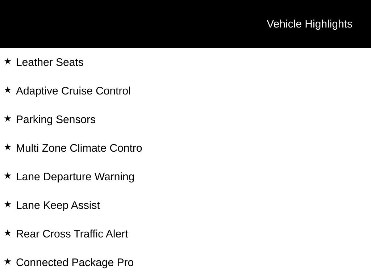Click the word Warning in the list

point(114,177)
